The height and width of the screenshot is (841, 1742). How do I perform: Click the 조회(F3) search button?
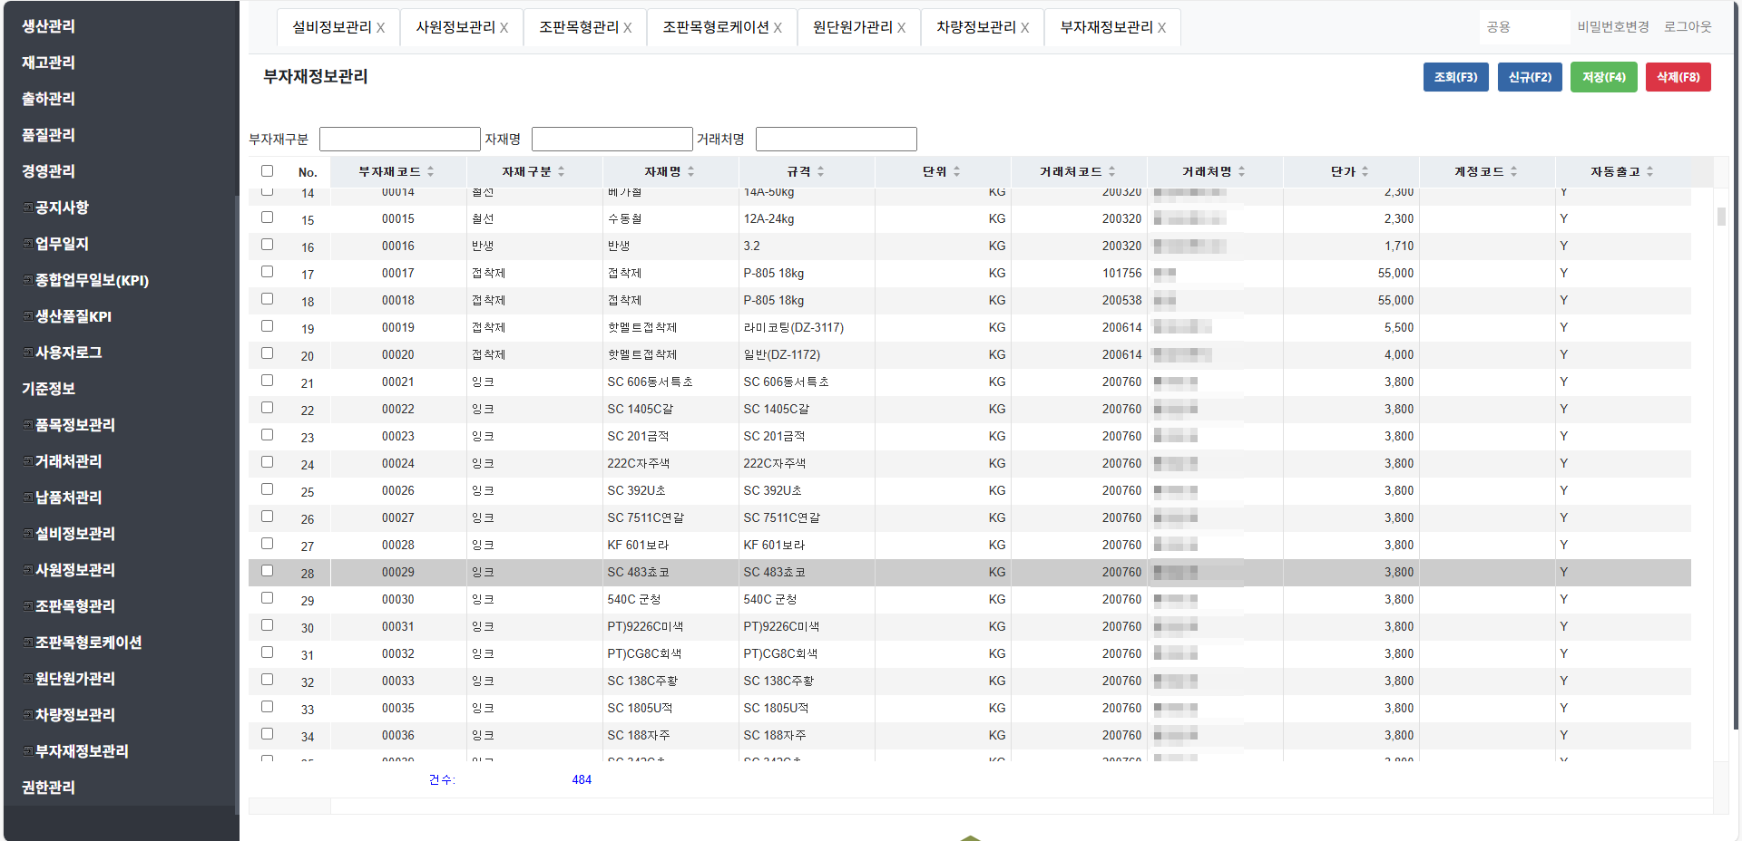(x=1455, y=77)
